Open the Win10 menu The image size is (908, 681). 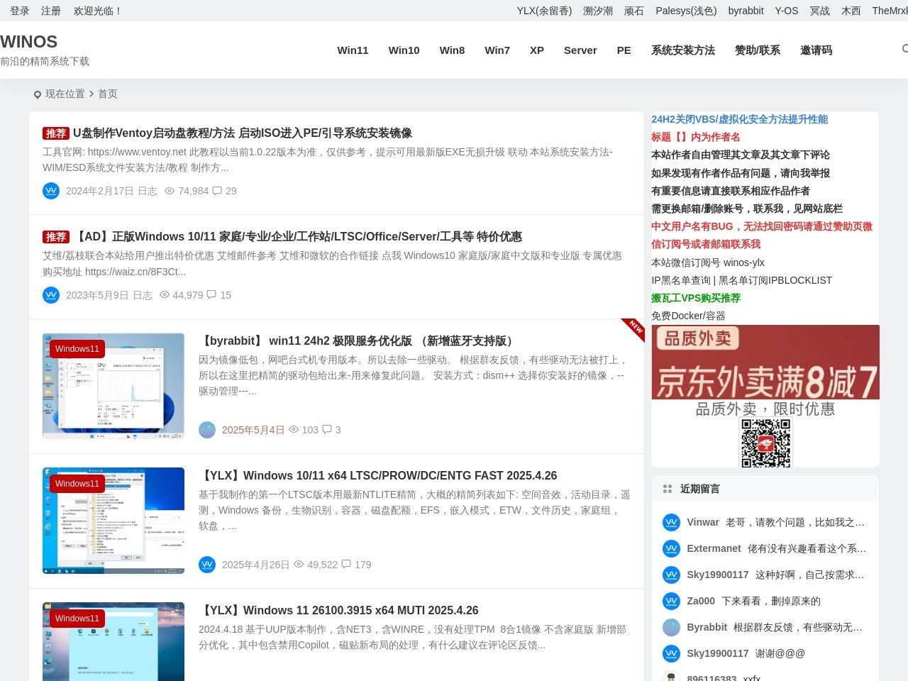[x=404, y=50]
